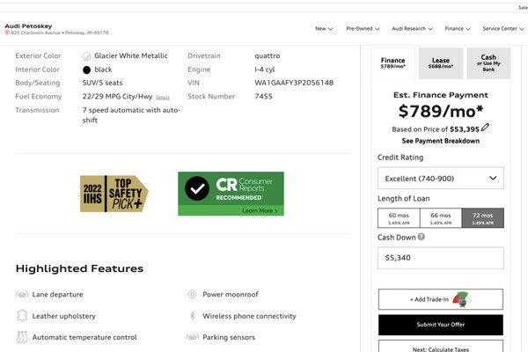Choose the 66 mos loan term
Viewport: 528px width, 352px height.
441,218
